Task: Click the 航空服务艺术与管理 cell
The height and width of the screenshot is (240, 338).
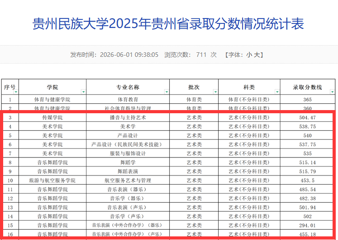Action: click(x=128, y=180)
